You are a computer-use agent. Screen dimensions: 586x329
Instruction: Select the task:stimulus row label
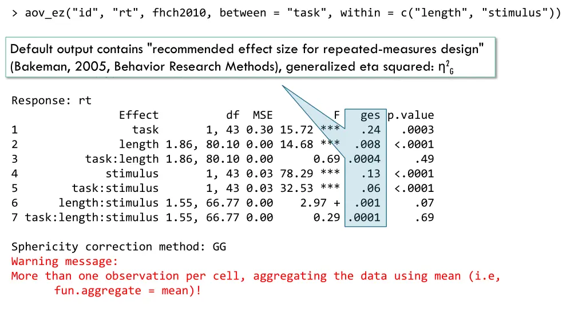[115, 188]
